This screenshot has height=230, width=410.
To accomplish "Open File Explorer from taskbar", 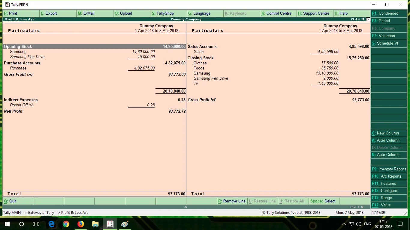I will [x=95, y=224].
